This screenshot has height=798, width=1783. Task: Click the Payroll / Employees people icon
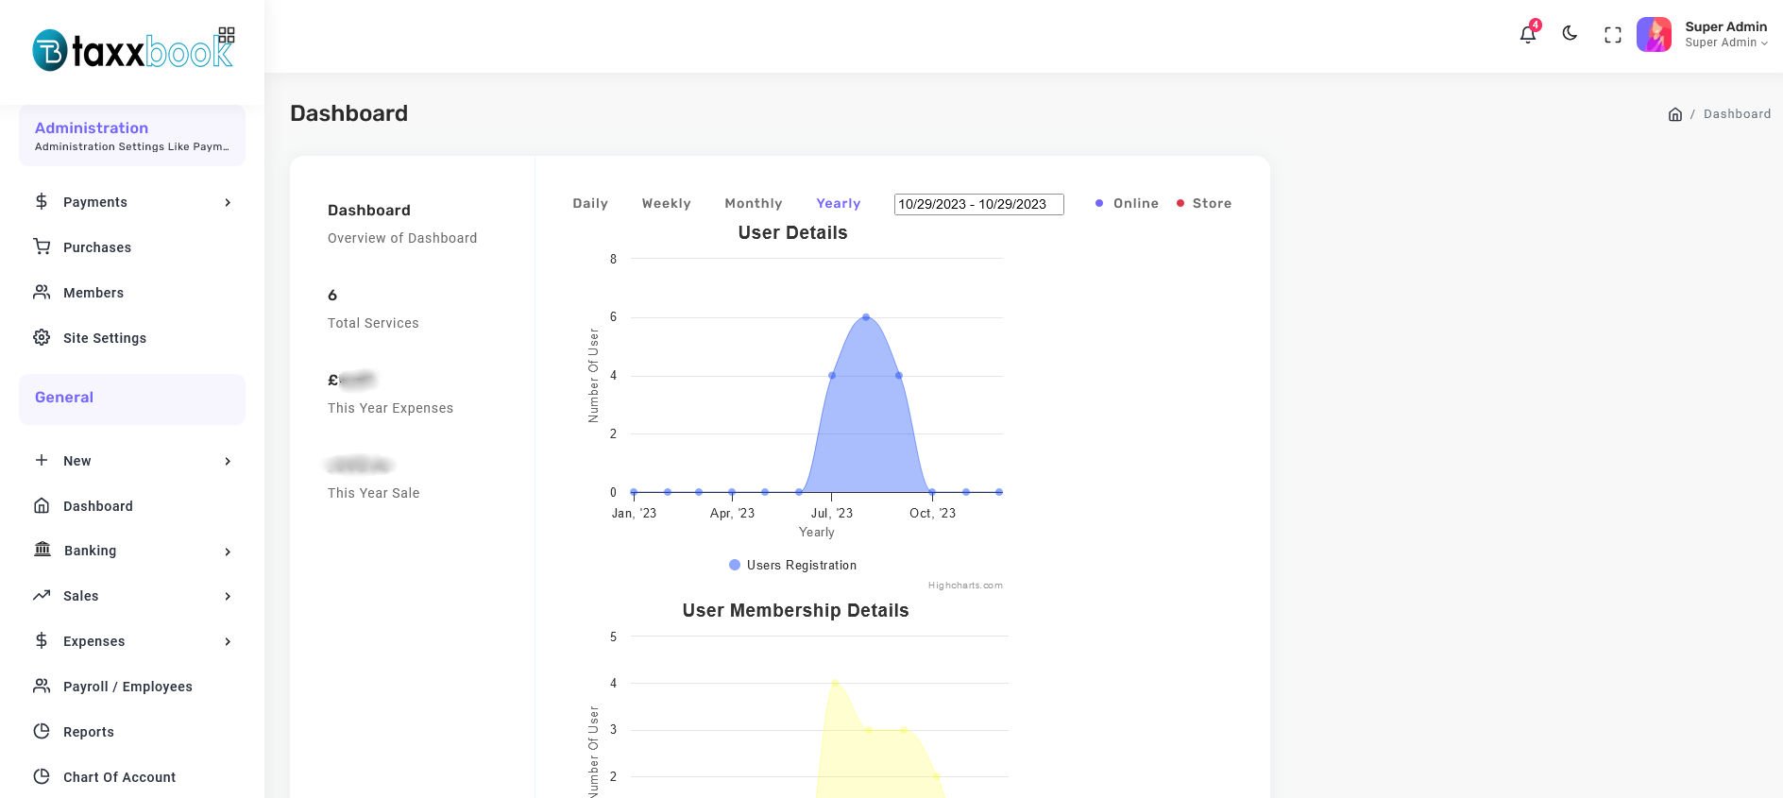pyautogui.click(x=42, y=686)
